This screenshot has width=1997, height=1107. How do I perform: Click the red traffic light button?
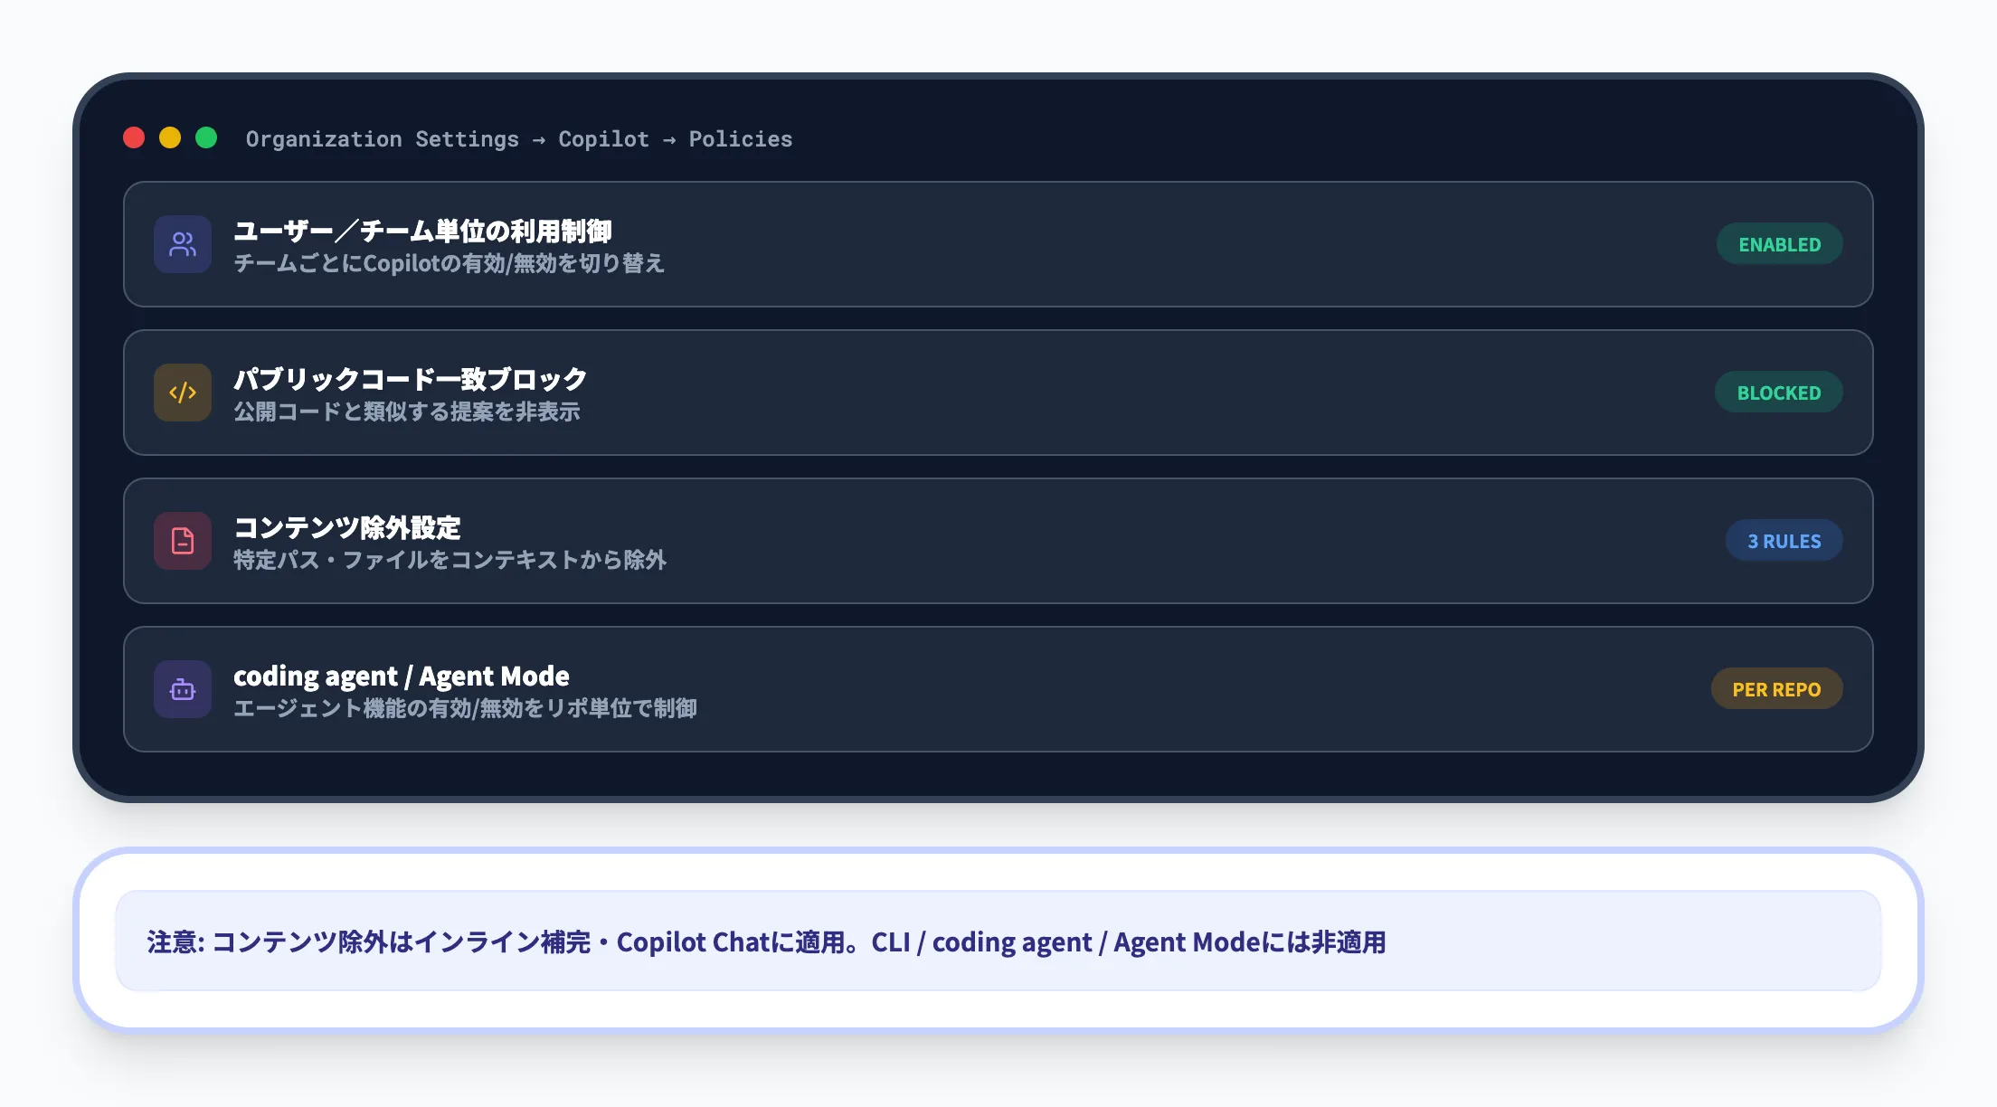136,137
